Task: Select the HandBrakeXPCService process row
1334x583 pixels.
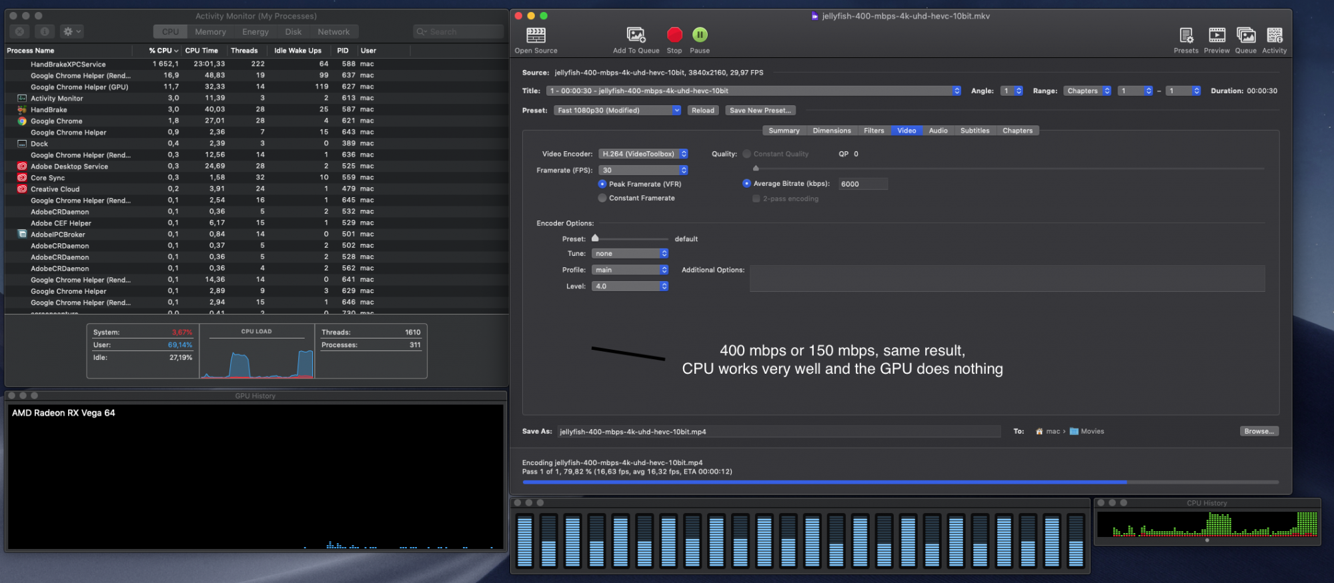Action: tap(257, 64)
